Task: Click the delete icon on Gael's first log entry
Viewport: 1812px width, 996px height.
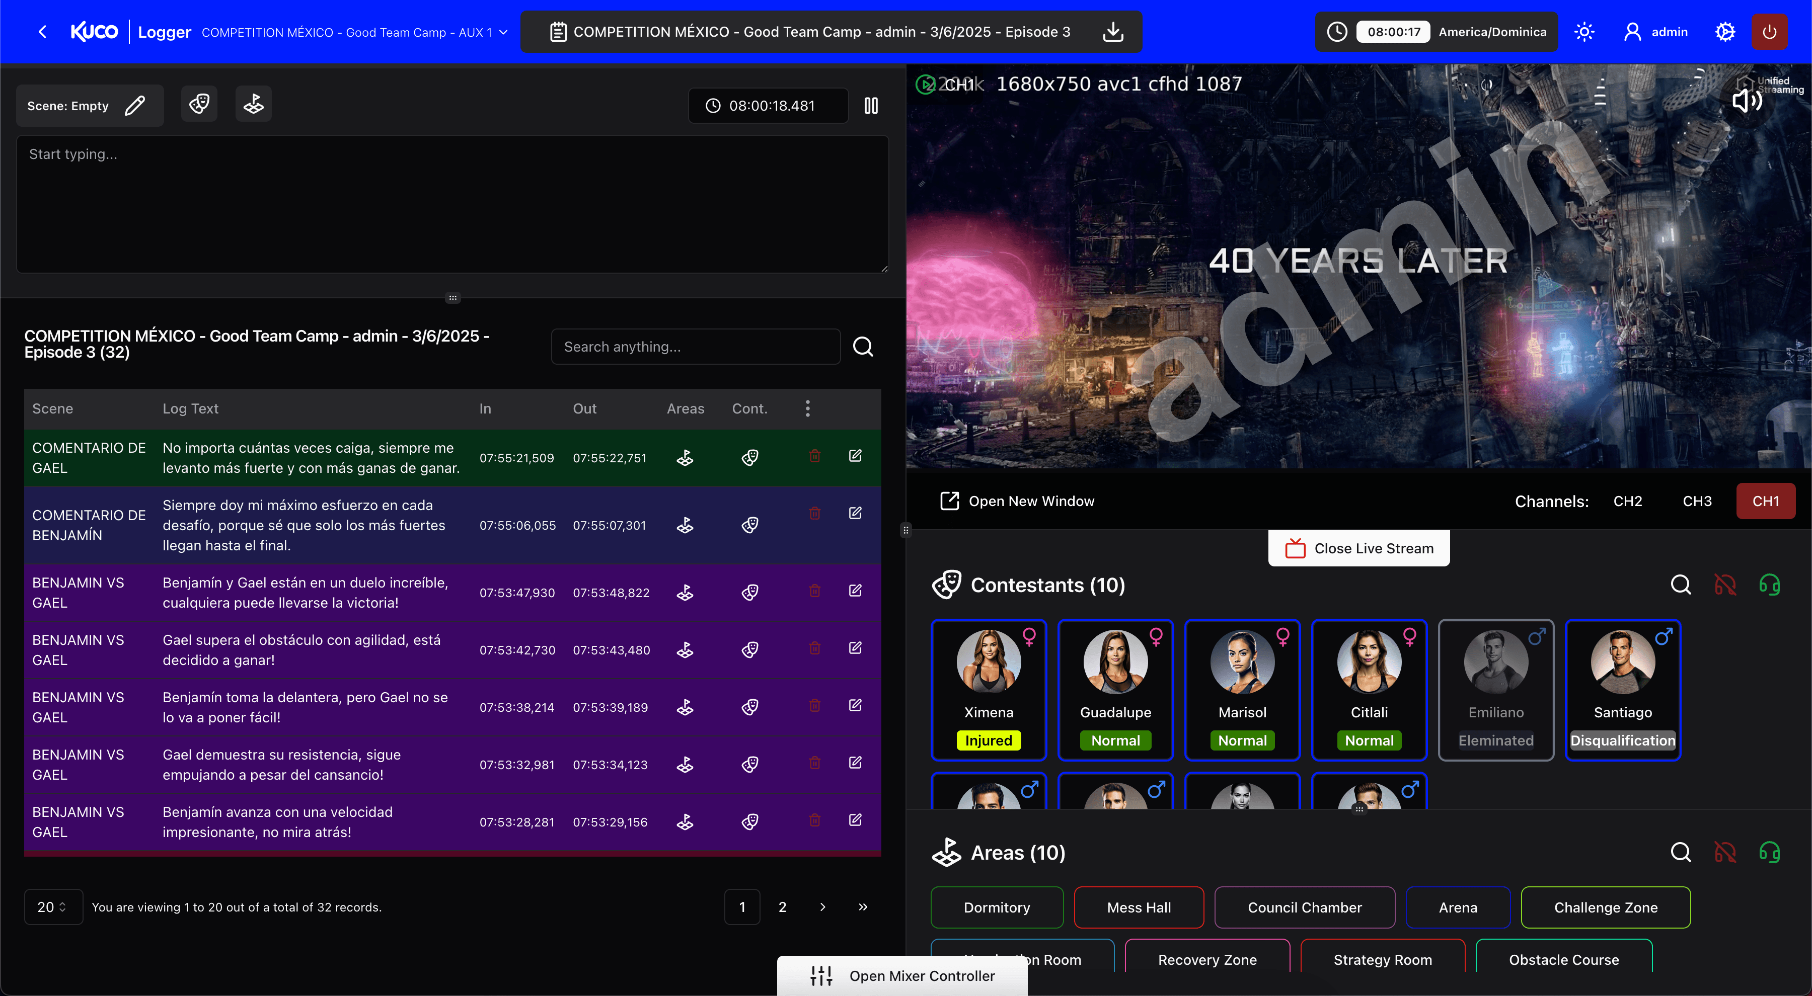Action: coord(814,456)
